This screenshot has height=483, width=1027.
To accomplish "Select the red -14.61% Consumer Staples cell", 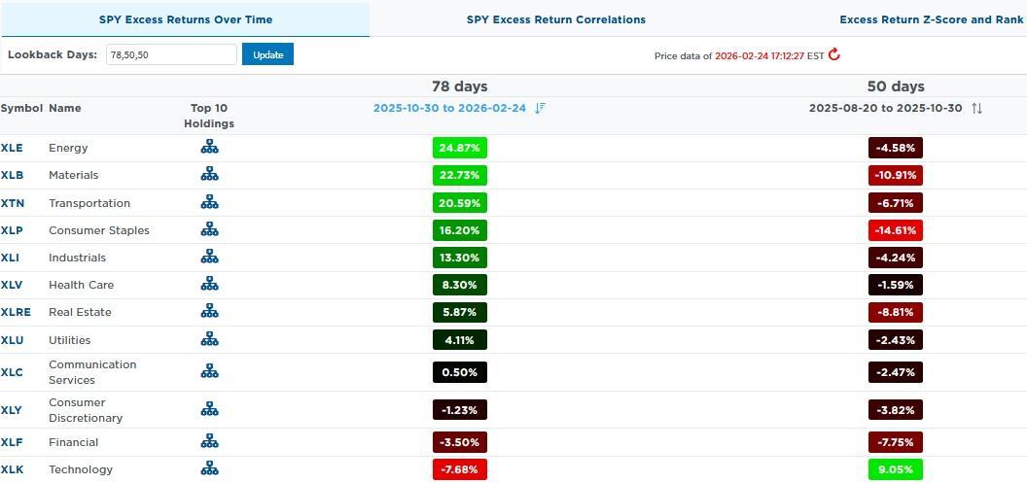I will click(895, 230).
